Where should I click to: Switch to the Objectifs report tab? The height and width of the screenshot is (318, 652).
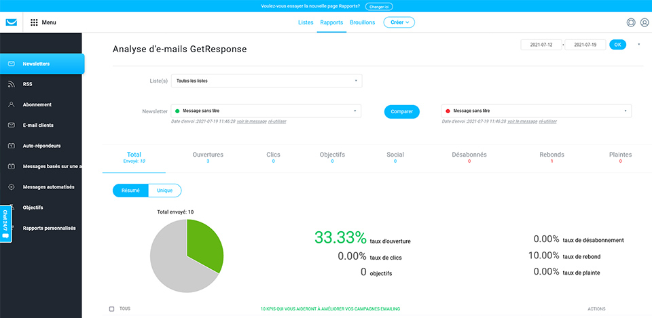[332, 157]
